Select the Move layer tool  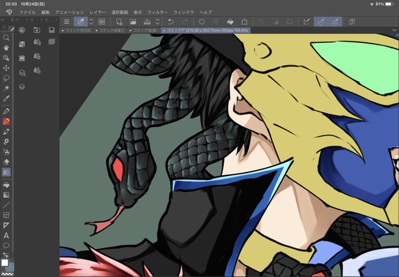point(6,68)
